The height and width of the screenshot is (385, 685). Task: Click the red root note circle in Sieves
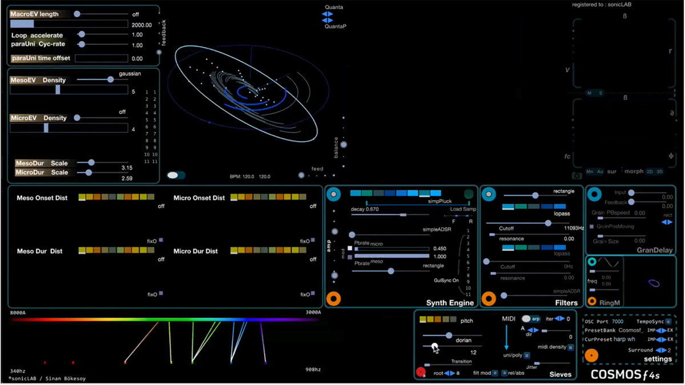421,372
